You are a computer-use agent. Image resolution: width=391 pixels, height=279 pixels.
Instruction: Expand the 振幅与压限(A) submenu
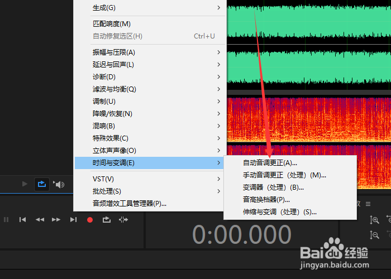(x=150, y=52)
